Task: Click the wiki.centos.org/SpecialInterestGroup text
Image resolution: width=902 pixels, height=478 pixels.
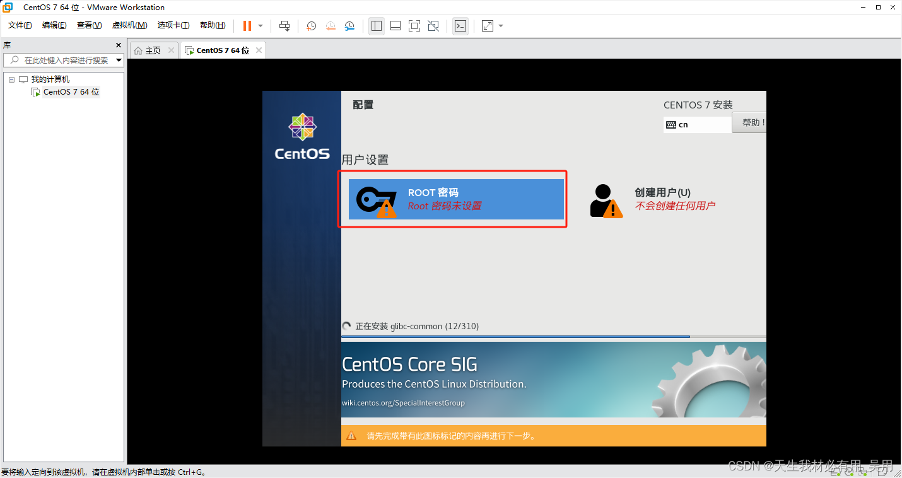Action: (x=403, y=403)
